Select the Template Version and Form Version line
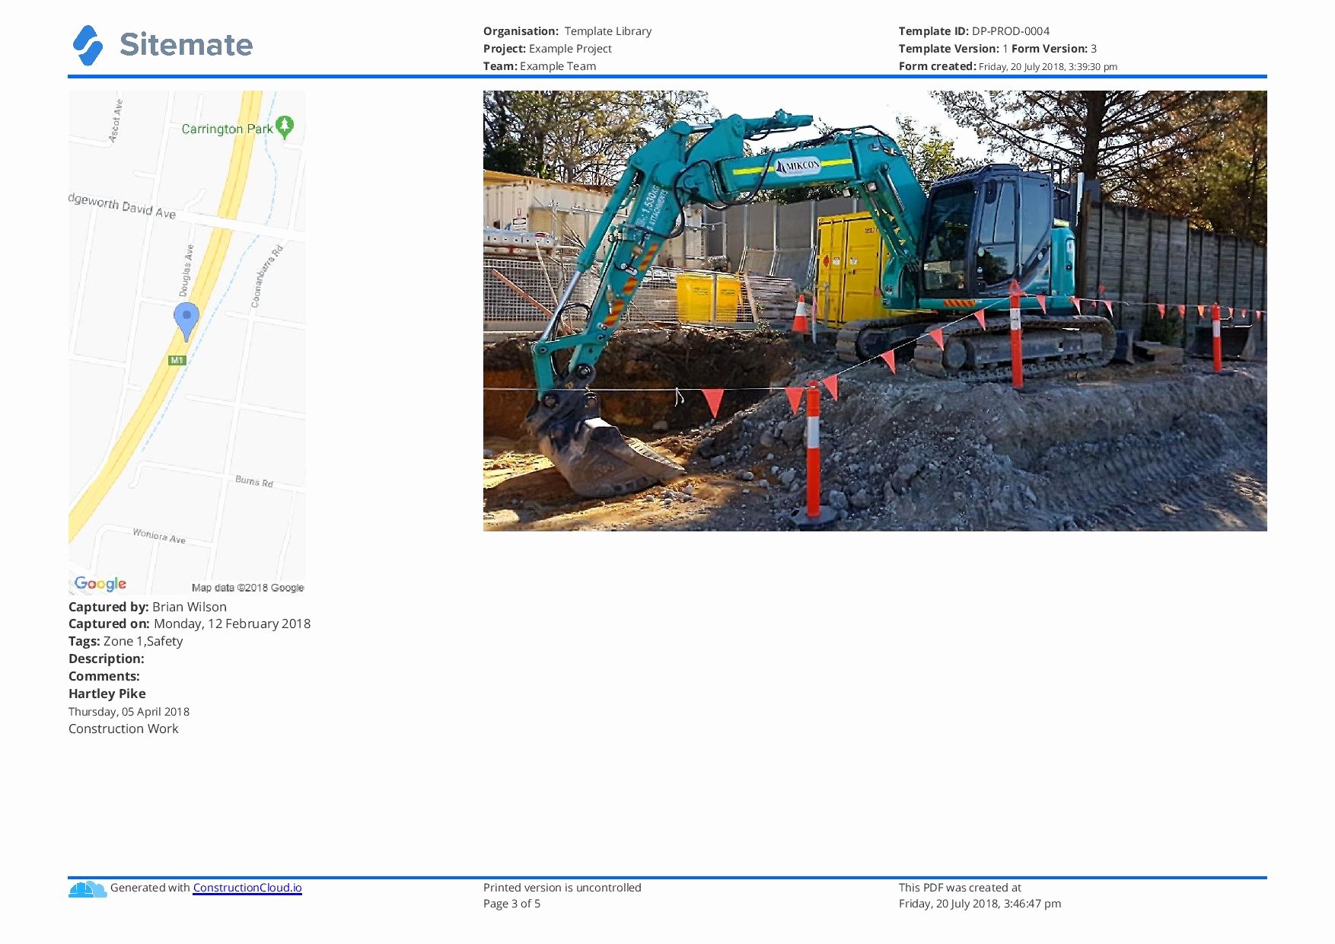This screenshot has height=944, width=1335. [998, 49]
